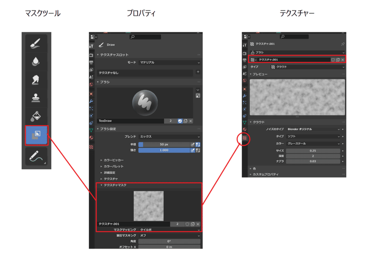Select the Clone stamp tool
Image resolution: width=366 pixels, height=256 pixels.
(36, 98)
